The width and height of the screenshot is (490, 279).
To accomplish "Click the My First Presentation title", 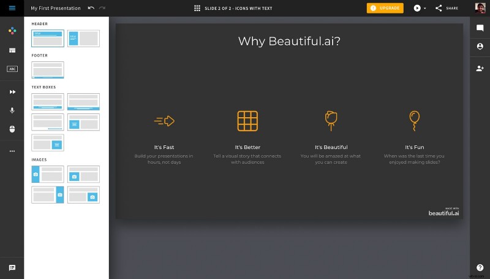I will point(56,8).
